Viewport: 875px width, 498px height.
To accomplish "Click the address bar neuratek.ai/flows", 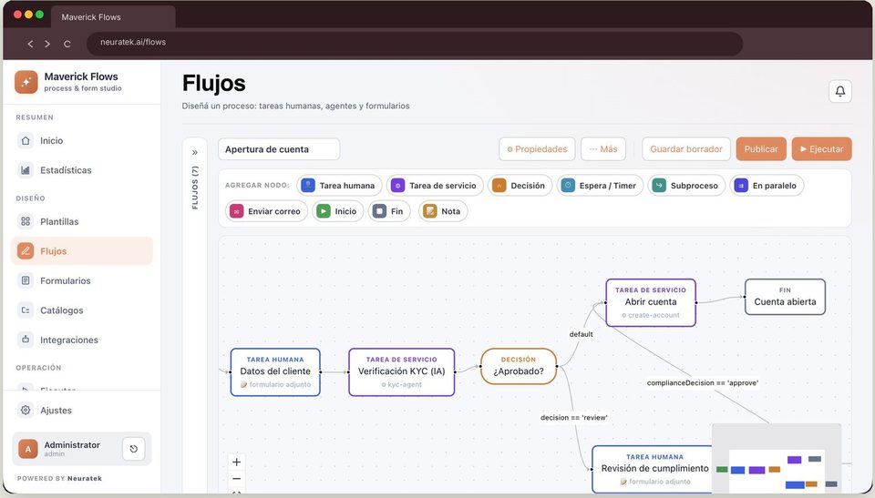I will [x=415, y=43].
